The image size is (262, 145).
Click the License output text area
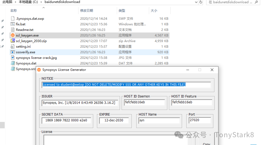[x=115, y=140]
